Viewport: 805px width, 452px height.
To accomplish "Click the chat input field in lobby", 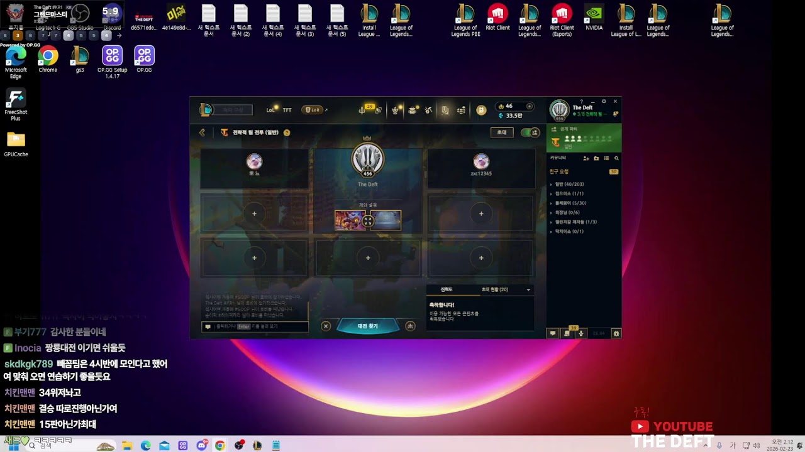I will pyautogui.click(x=255, y=326).
